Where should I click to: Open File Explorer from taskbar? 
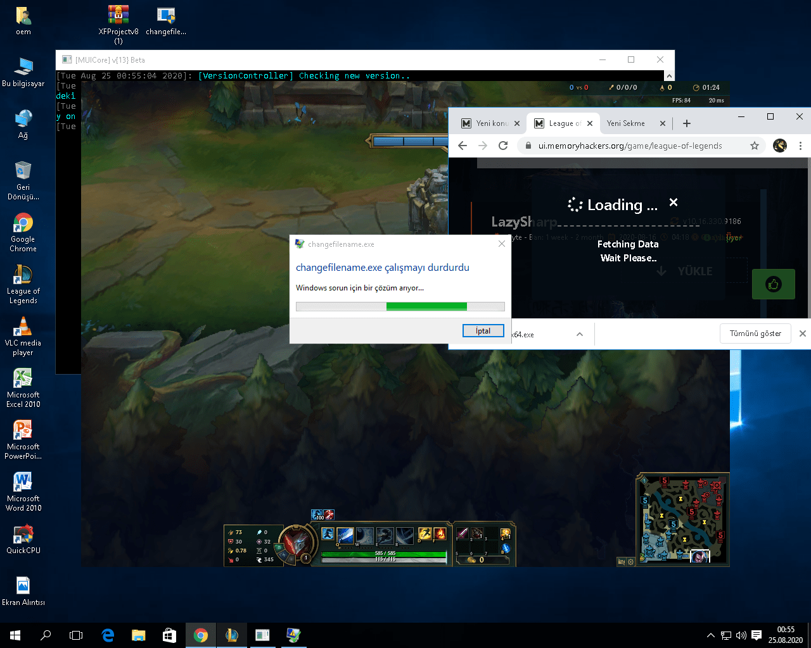(x=138, y=635)
